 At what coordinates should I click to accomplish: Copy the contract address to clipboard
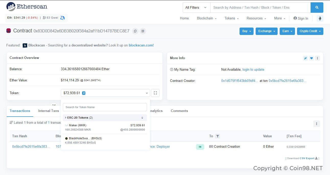coord(135,31)
